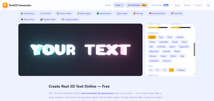Set plays to 3×
The width and height of the screenshot is (214, 101).
[x=165, y=70]
